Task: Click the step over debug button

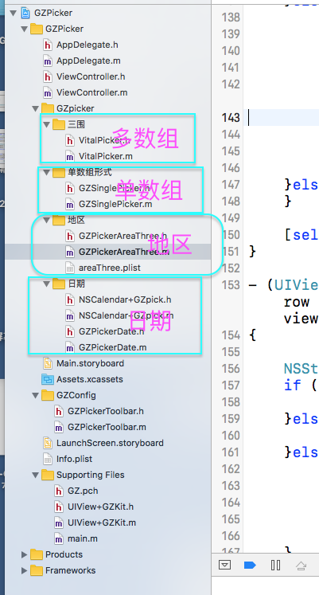Action: tap(301, 566)
